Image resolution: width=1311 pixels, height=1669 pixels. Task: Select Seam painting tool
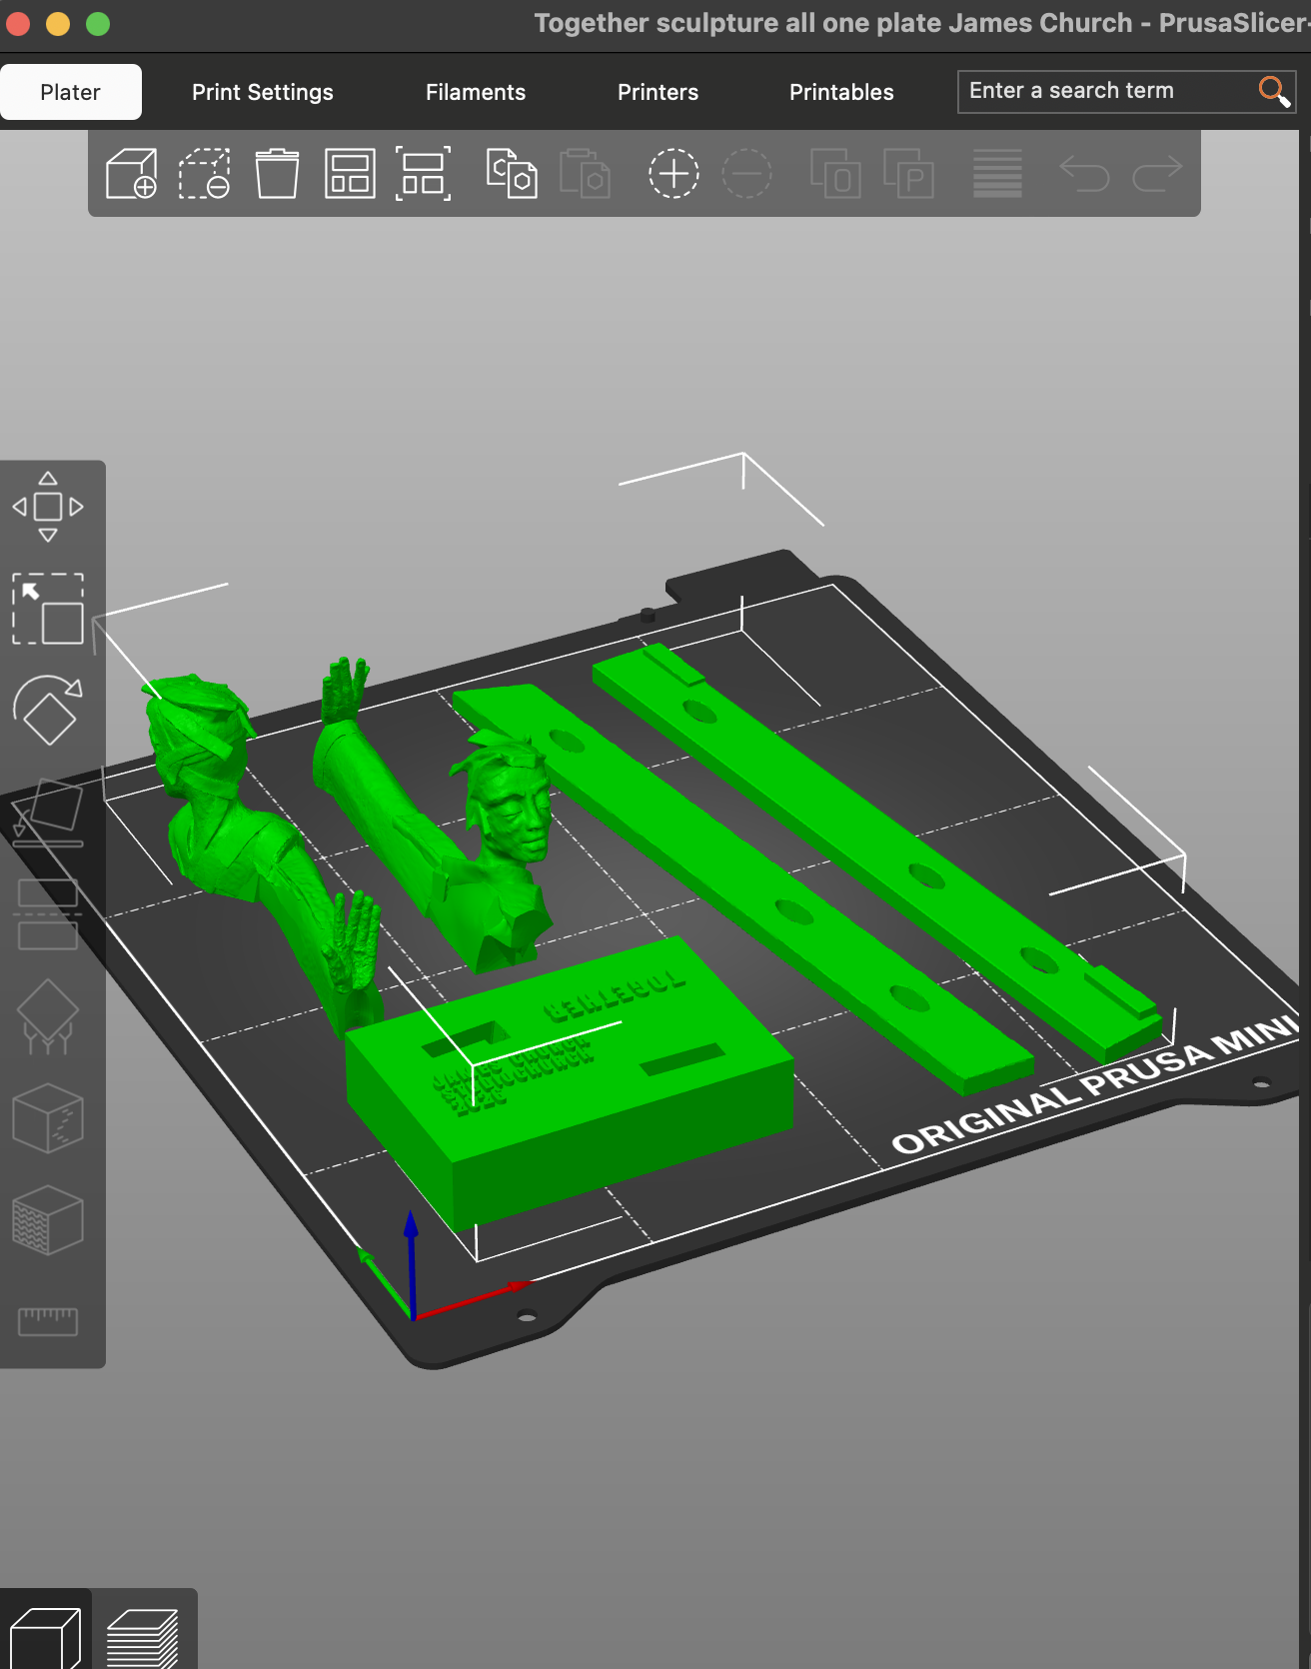48,1118
